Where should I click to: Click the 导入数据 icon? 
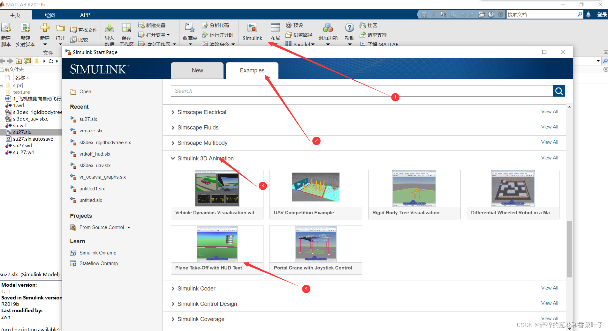110,28
